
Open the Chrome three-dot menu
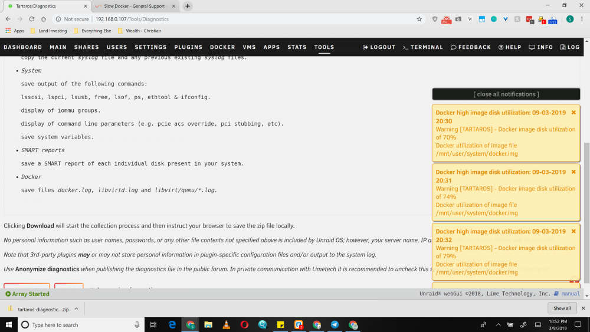pyautogui.click(x=582, y=19)
